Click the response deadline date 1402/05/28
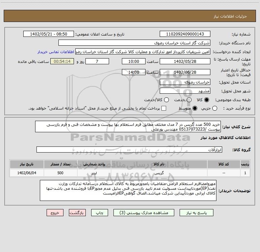 (185, 61)
